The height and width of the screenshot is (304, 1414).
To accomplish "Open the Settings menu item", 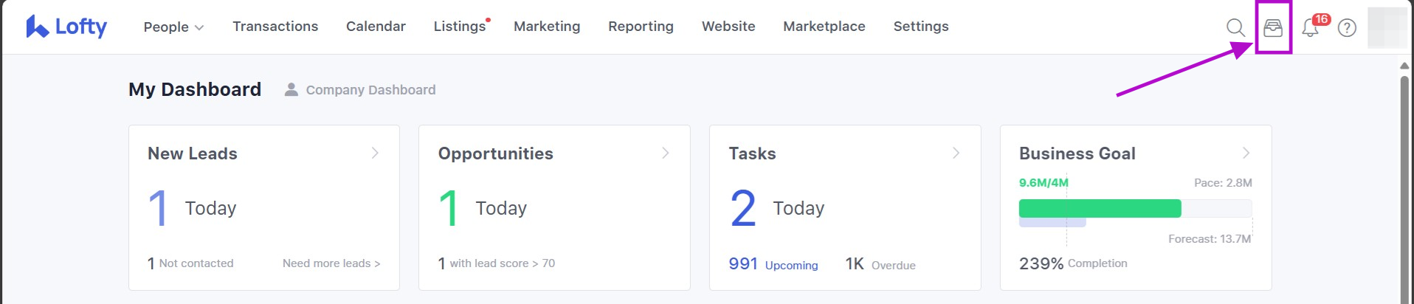I will click(920, 27).
